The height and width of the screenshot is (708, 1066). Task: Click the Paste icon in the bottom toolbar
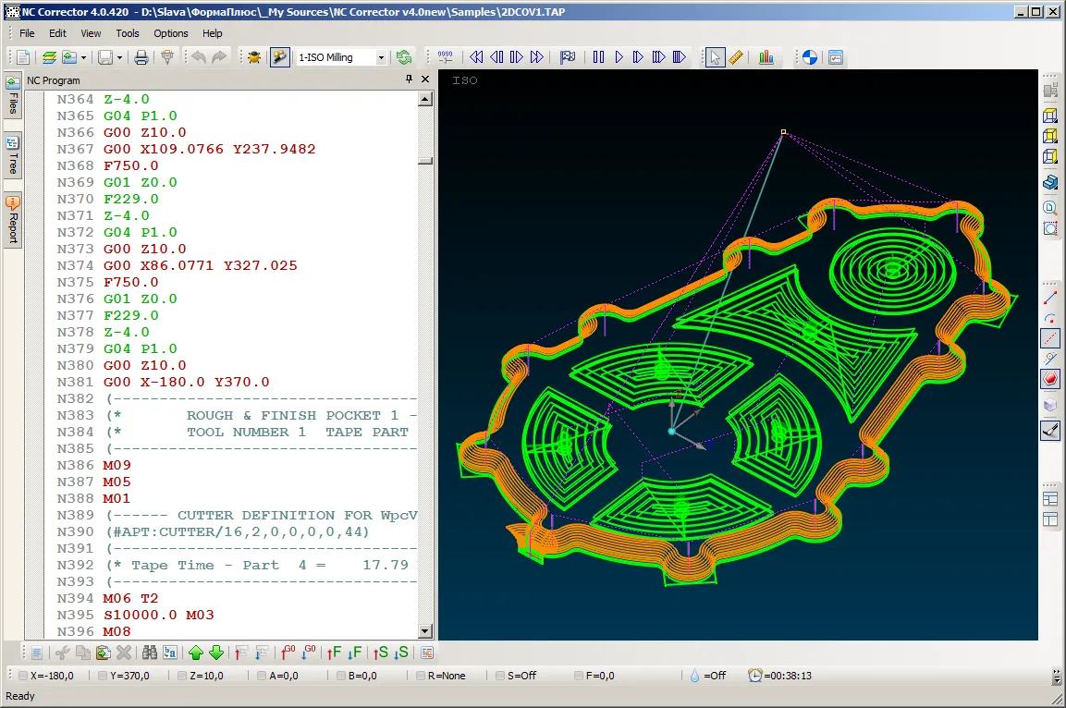[102, 653]
